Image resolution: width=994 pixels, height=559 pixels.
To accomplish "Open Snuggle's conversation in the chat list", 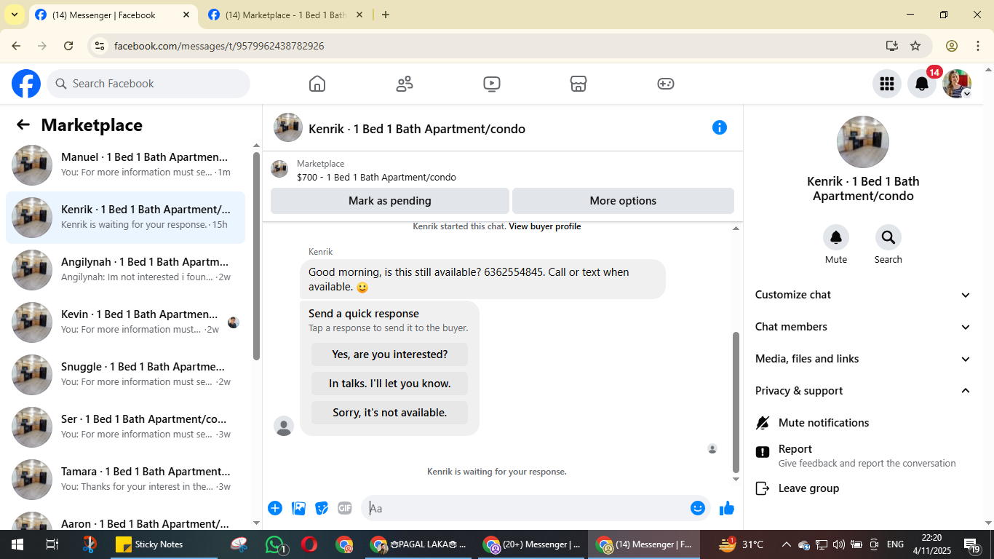I will [x=125, y=375].
